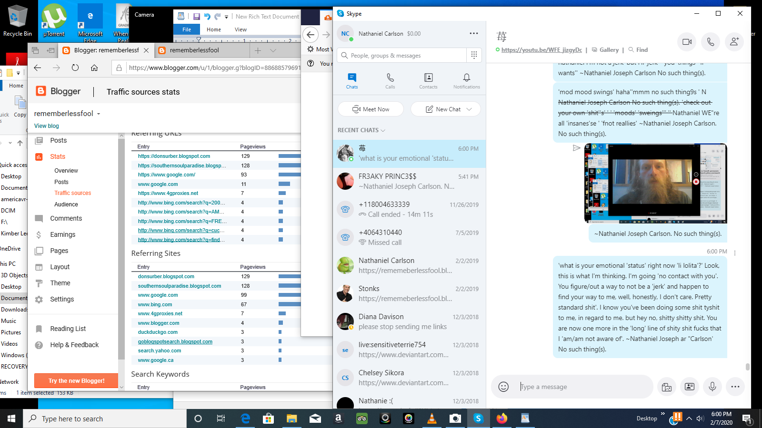Save the Rich Text Document
The image size is (762, 428).
(x=196, y=16)
